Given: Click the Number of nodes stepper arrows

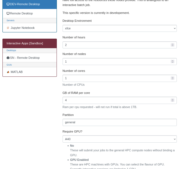Looking at the screenshot, I should coord(172,62).
